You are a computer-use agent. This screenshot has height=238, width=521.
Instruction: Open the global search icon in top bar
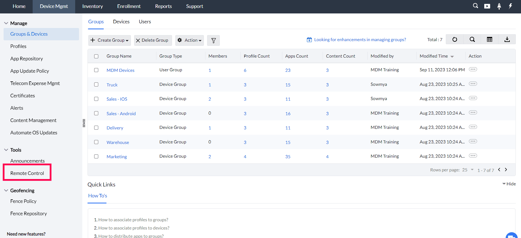(475, 6)
